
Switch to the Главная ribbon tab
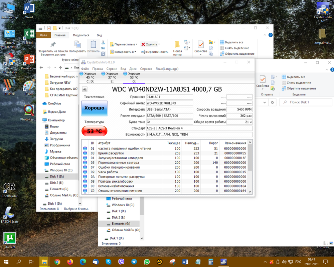click(x=60, y=35)
